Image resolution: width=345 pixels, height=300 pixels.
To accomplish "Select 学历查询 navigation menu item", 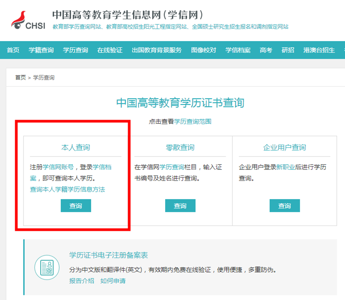I will (x=75, y=50).
